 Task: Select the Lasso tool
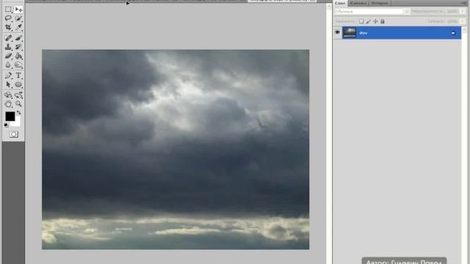click(8, 18)
